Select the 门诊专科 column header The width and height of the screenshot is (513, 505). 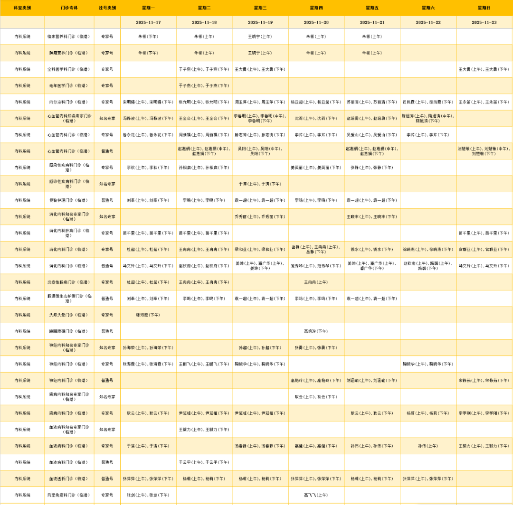(x=69, y=8)
